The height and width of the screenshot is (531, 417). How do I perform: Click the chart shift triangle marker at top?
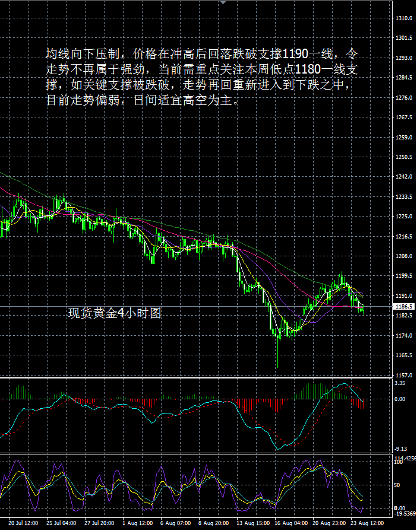(223, 2)
